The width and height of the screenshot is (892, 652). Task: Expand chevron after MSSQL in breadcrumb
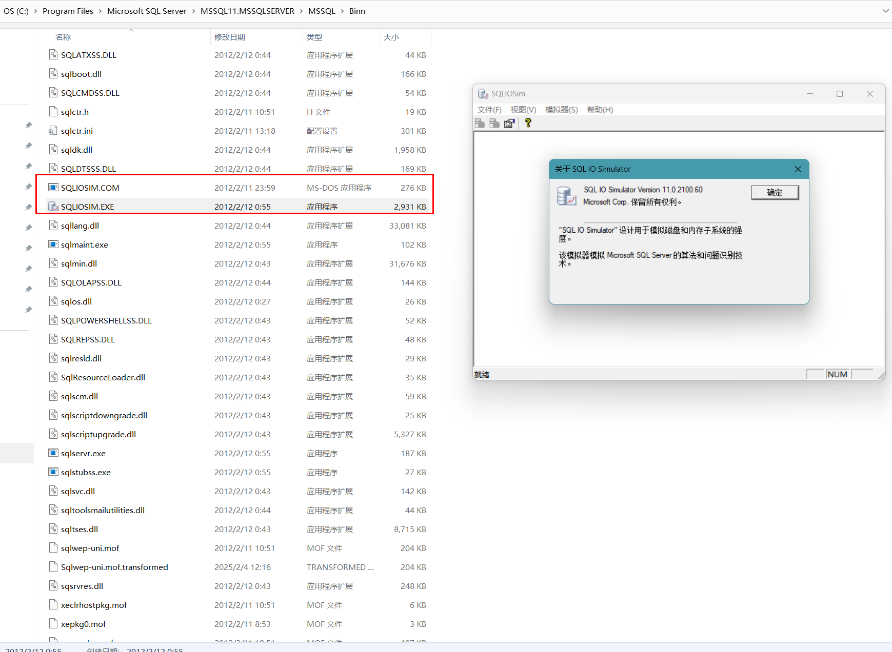342,11
